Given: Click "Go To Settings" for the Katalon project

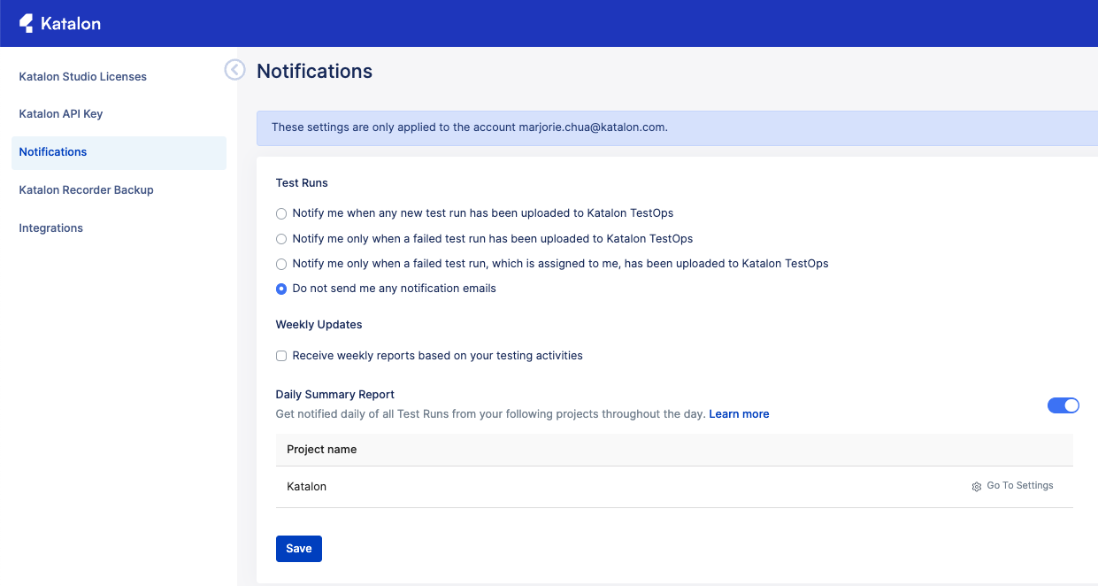Looking at the screenshot, I should pyautogui.click(x=1019, y=485).
